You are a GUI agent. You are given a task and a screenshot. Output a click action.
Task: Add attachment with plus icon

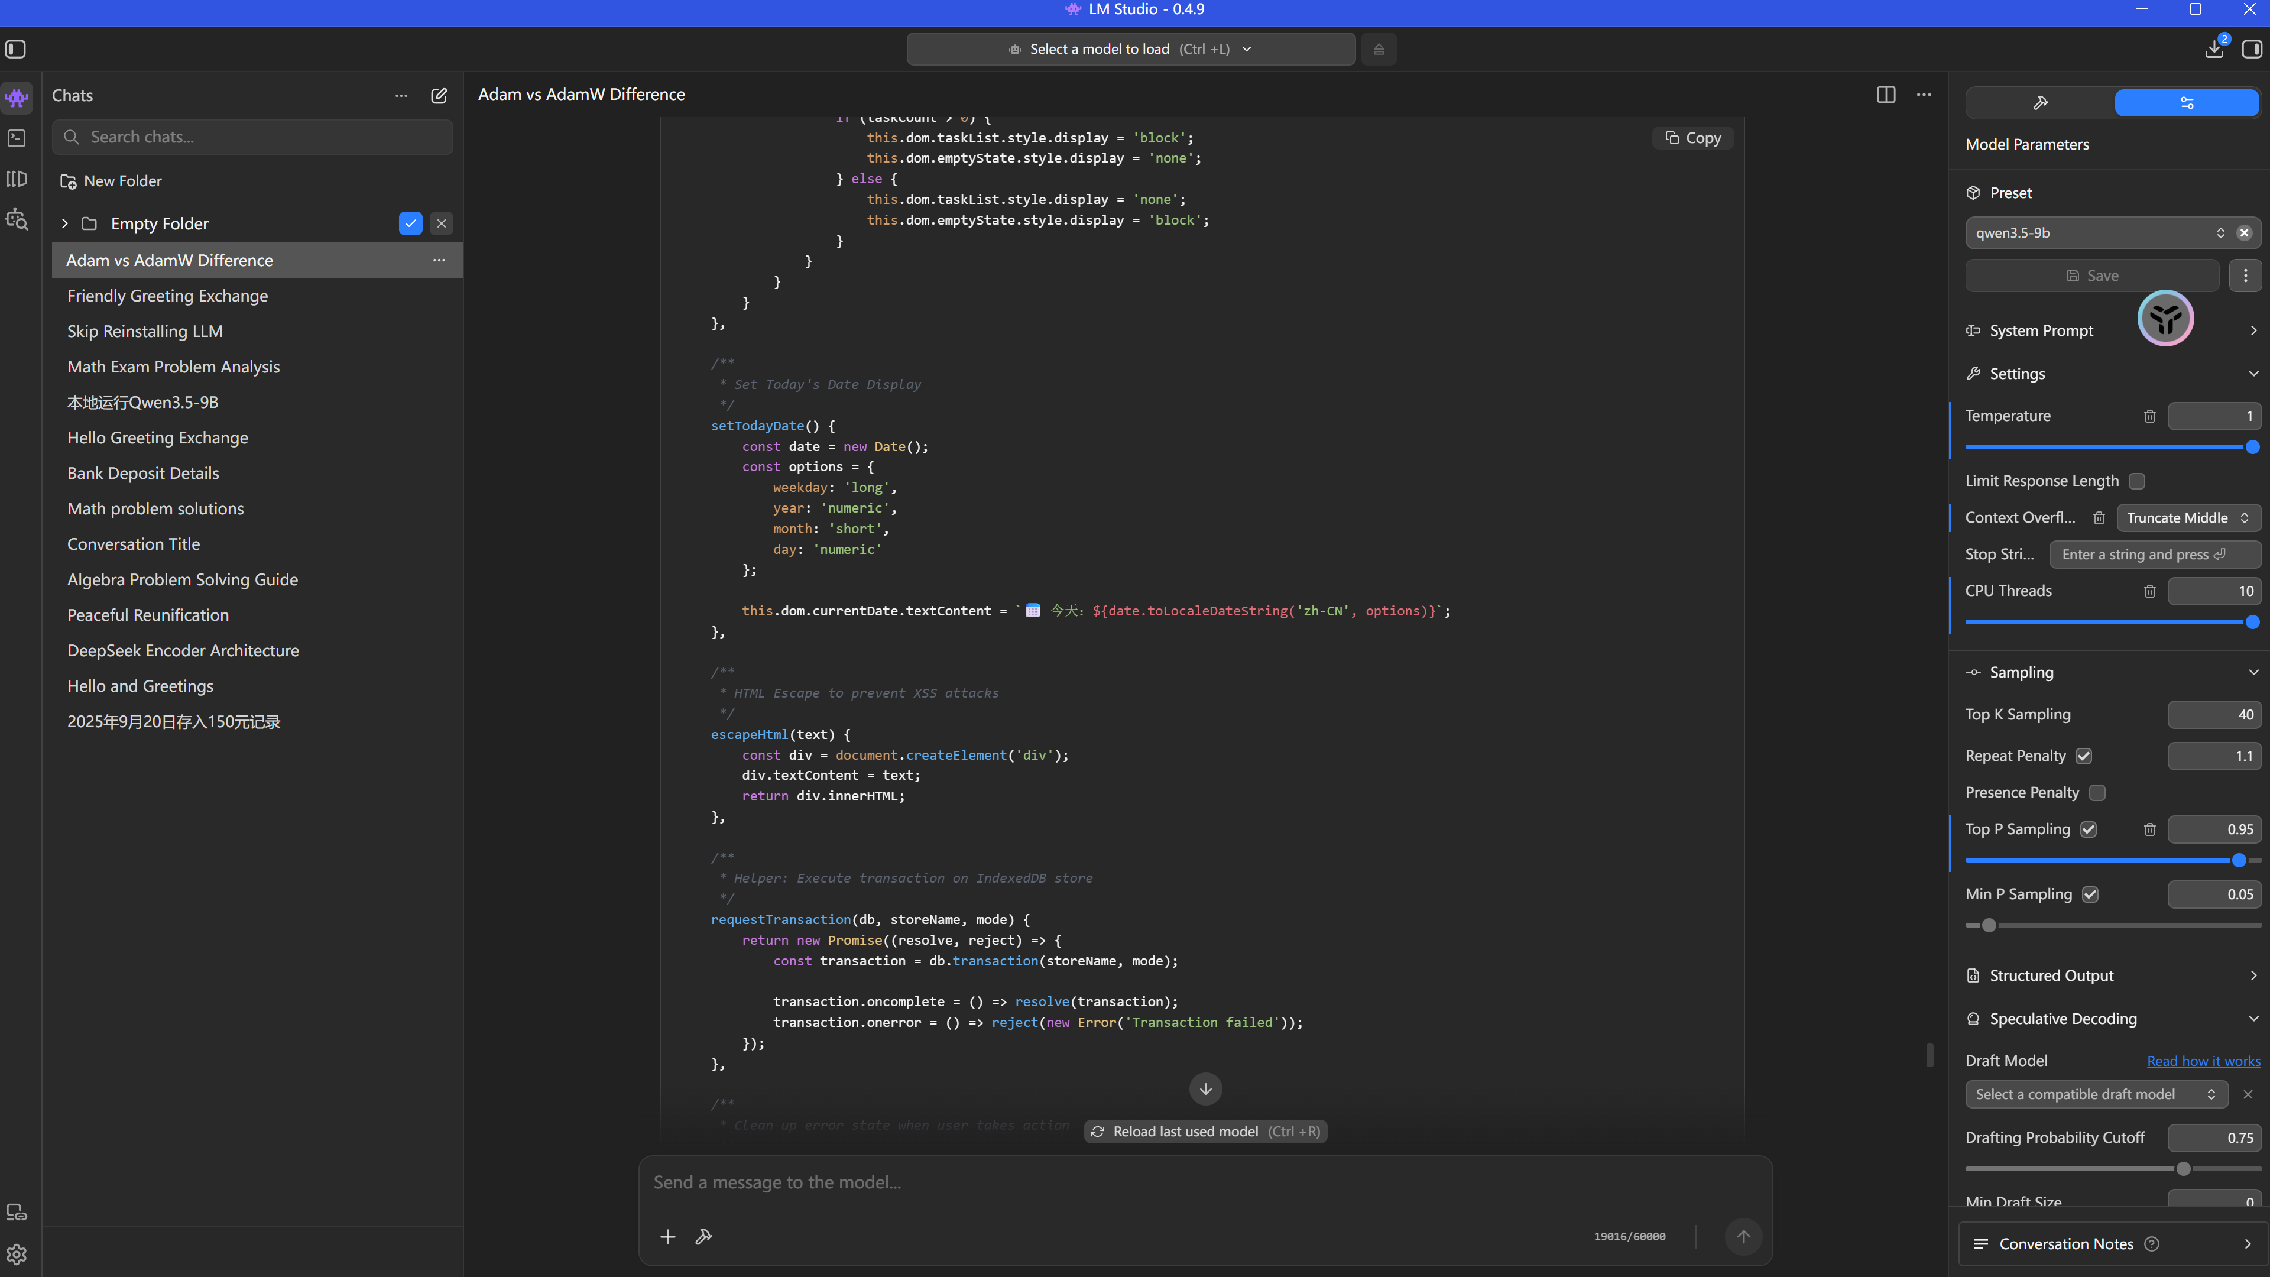click(x=668, y=1236)
